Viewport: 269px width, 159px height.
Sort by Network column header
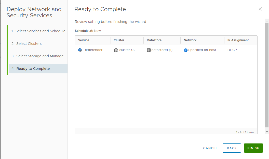tap(190, 40)
